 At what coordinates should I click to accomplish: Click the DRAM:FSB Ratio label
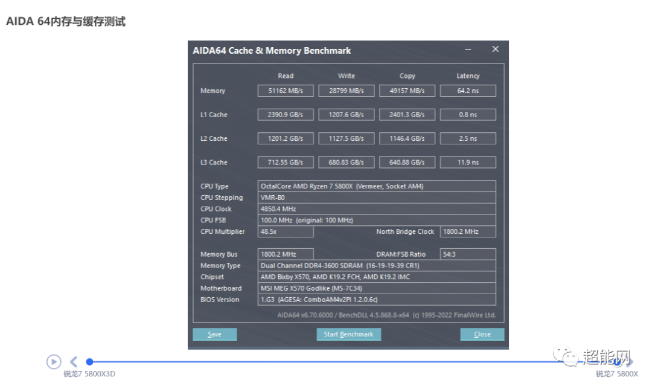click(x=401, y=254)
